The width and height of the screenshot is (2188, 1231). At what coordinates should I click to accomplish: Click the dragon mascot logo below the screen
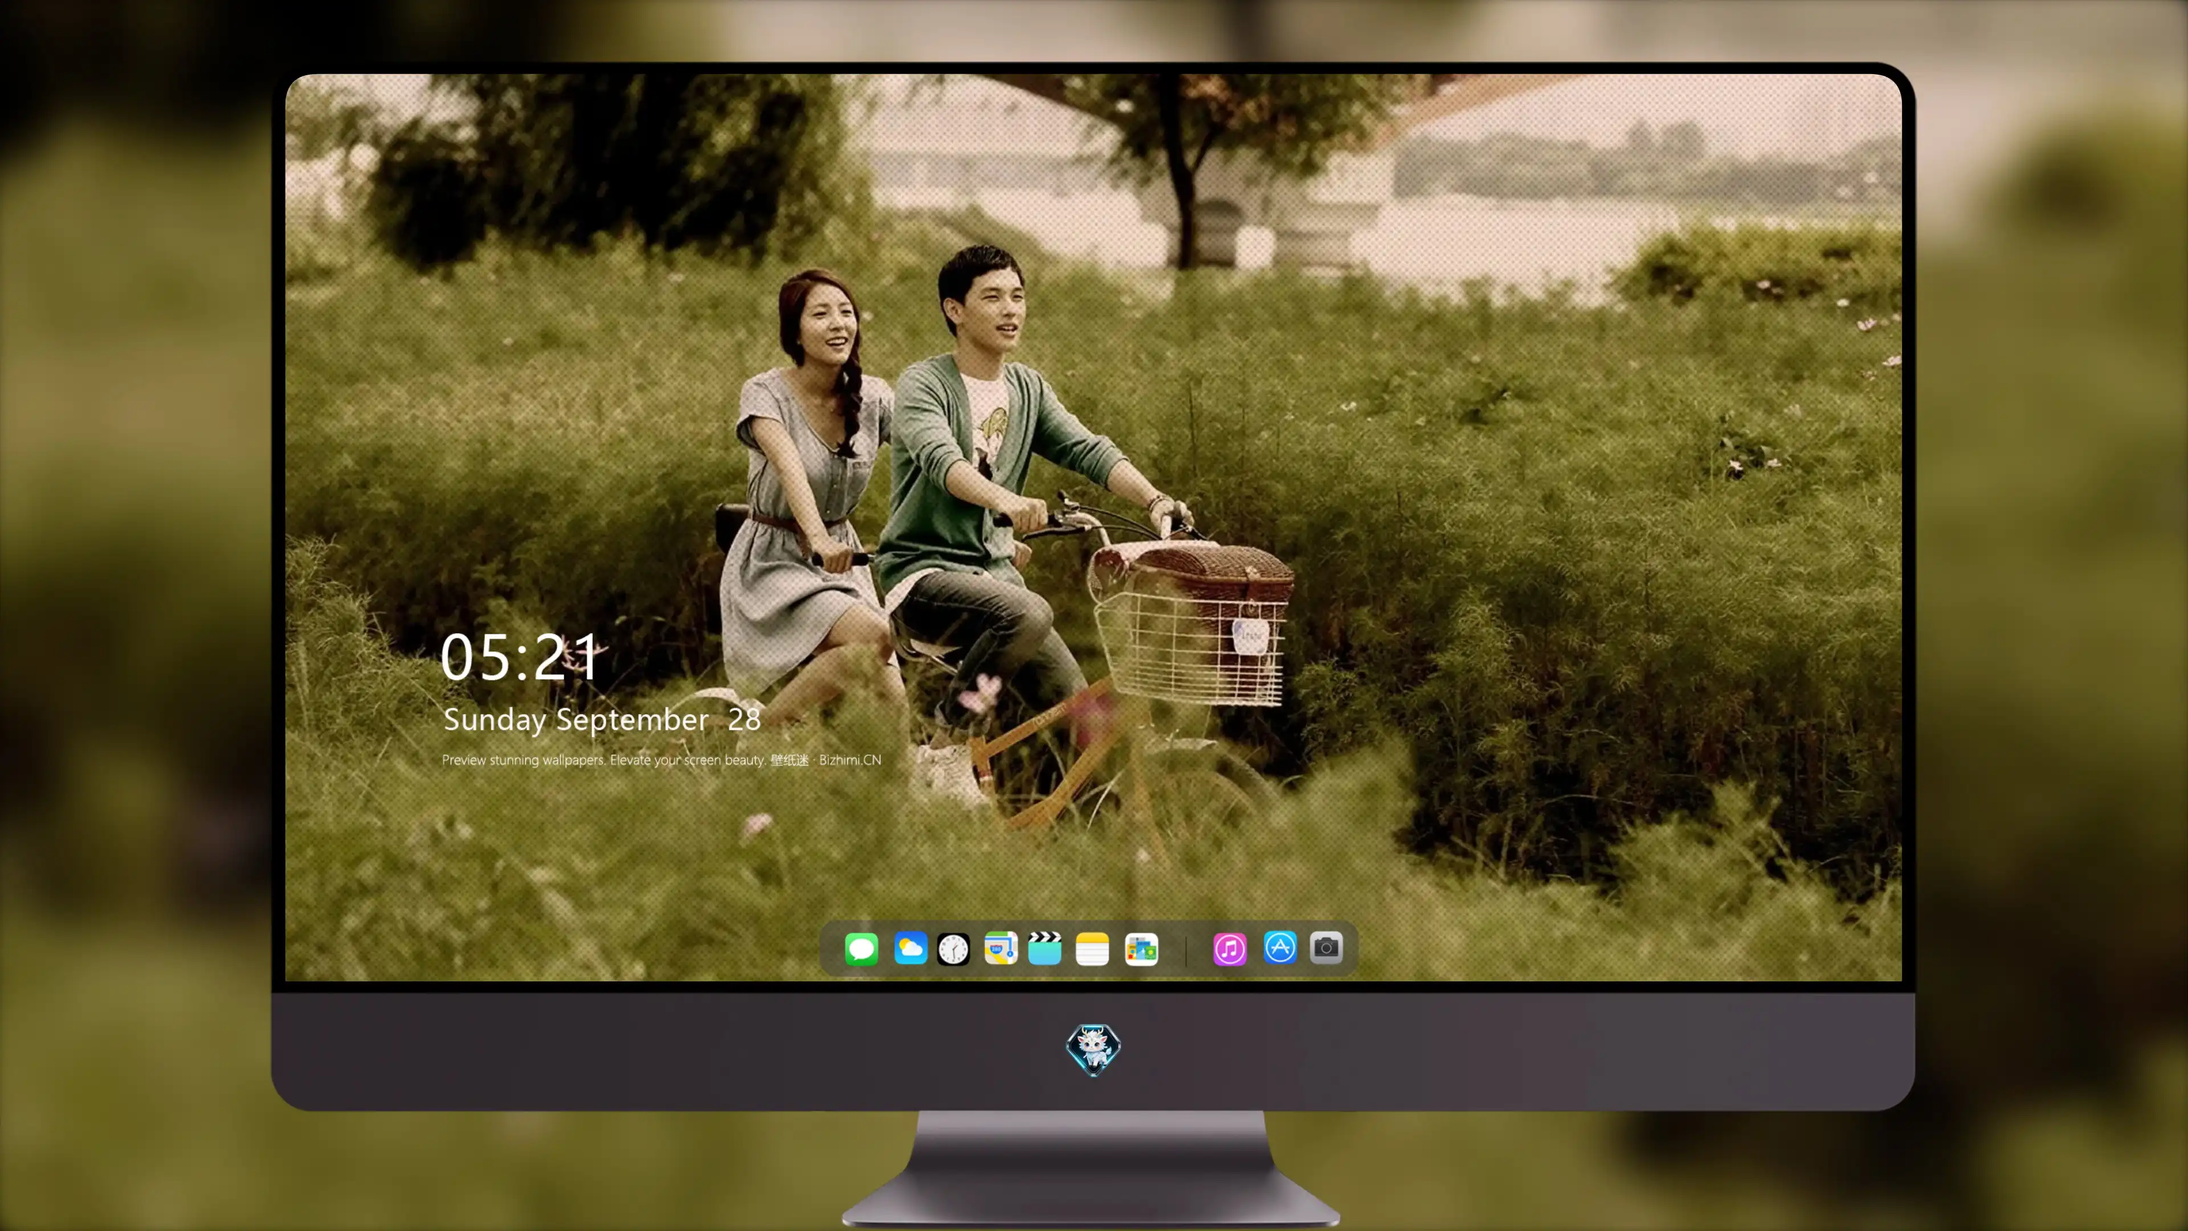coord(1093,1049)
